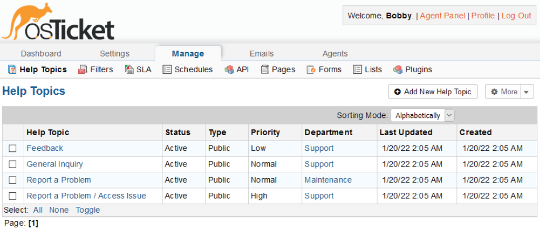Click the Lists icon

tap(357, 70)
